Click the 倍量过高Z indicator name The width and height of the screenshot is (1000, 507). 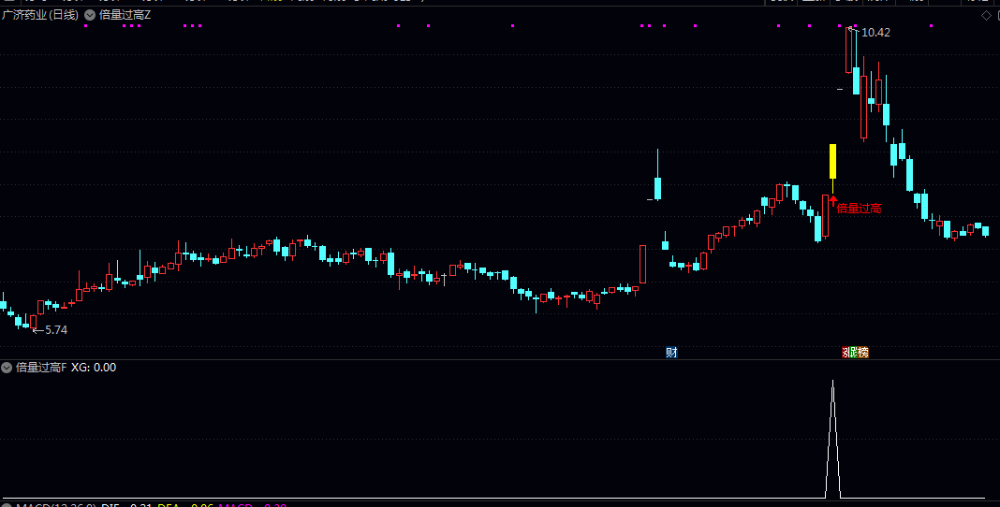click(125, 15)
